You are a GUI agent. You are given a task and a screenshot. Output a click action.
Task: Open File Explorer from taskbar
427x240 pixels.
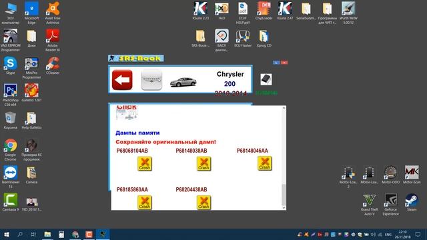pos(47,234)
